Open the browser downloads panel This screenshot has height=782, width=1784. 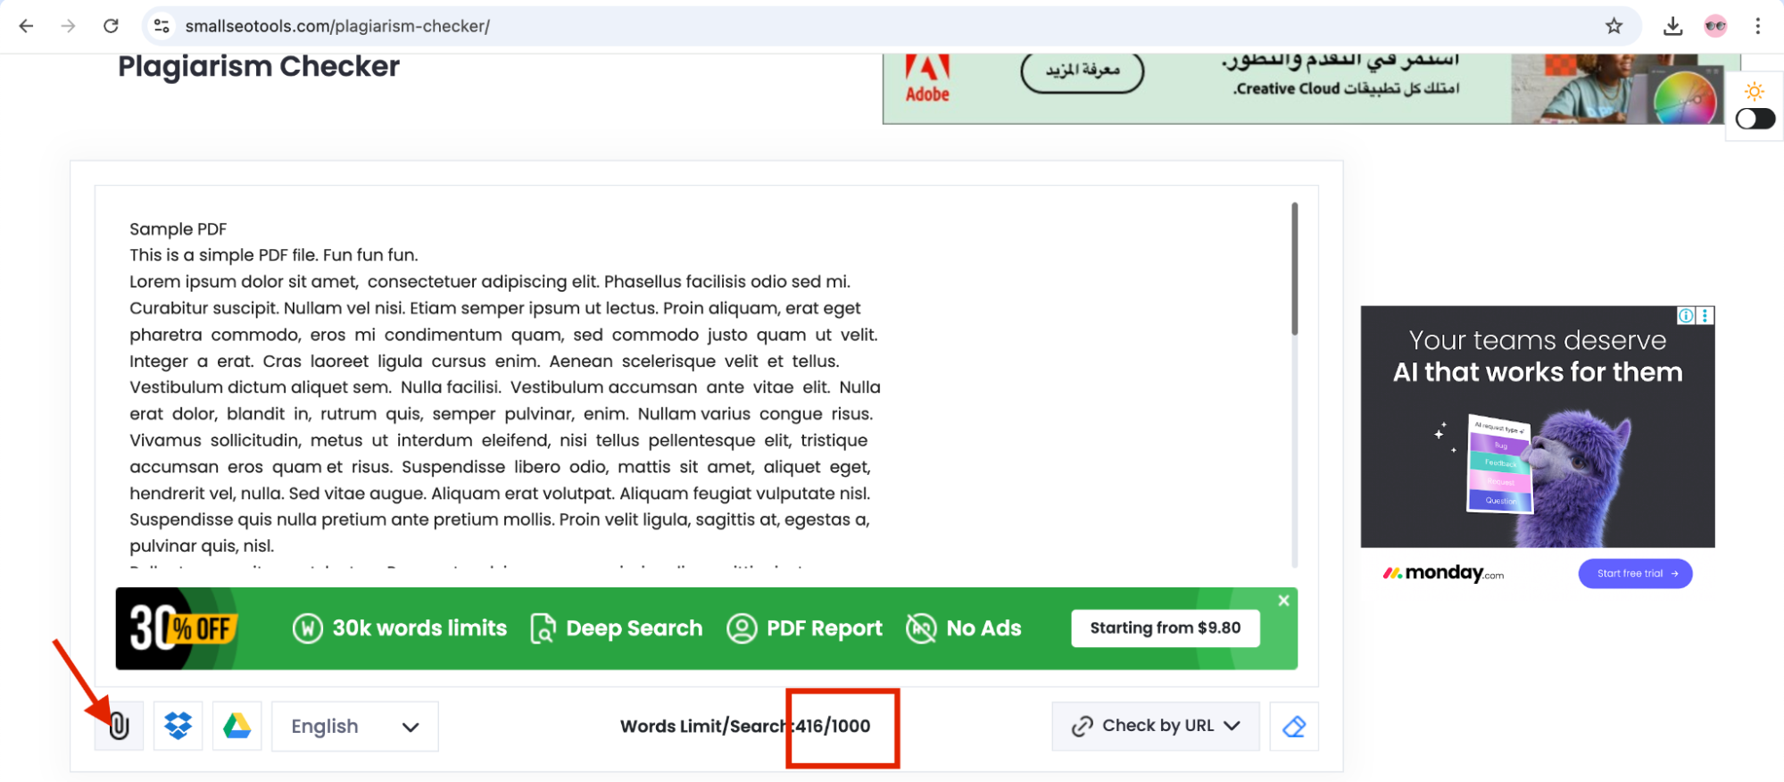[1673, 26]
